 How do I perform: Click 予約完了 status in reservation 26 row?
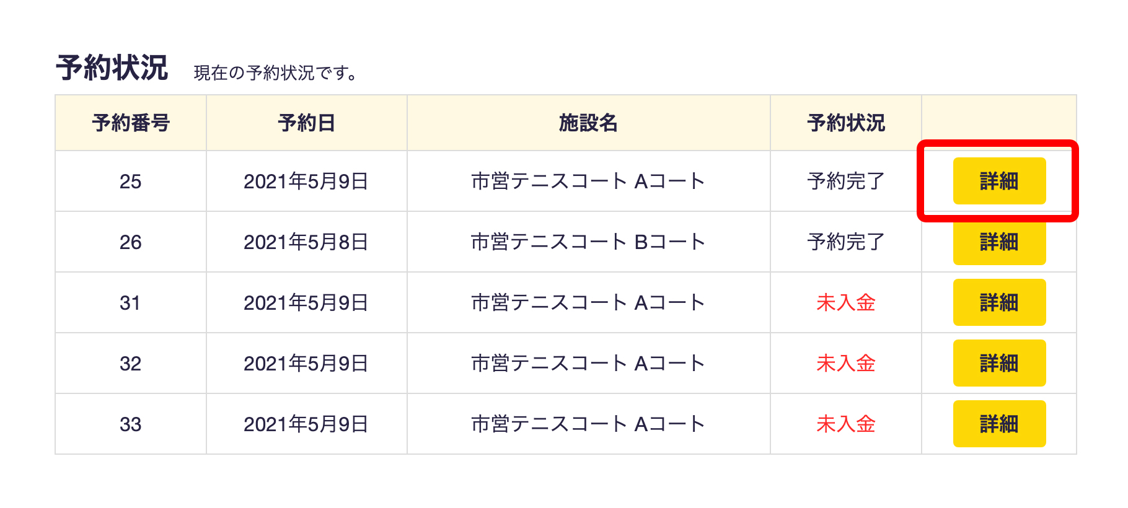tap(845, 242)
